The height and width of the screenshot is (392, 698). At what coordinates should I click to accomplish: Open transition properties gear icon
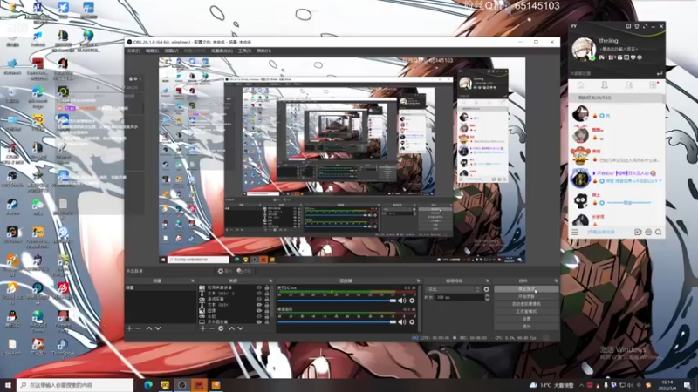[x=486, y=289]
